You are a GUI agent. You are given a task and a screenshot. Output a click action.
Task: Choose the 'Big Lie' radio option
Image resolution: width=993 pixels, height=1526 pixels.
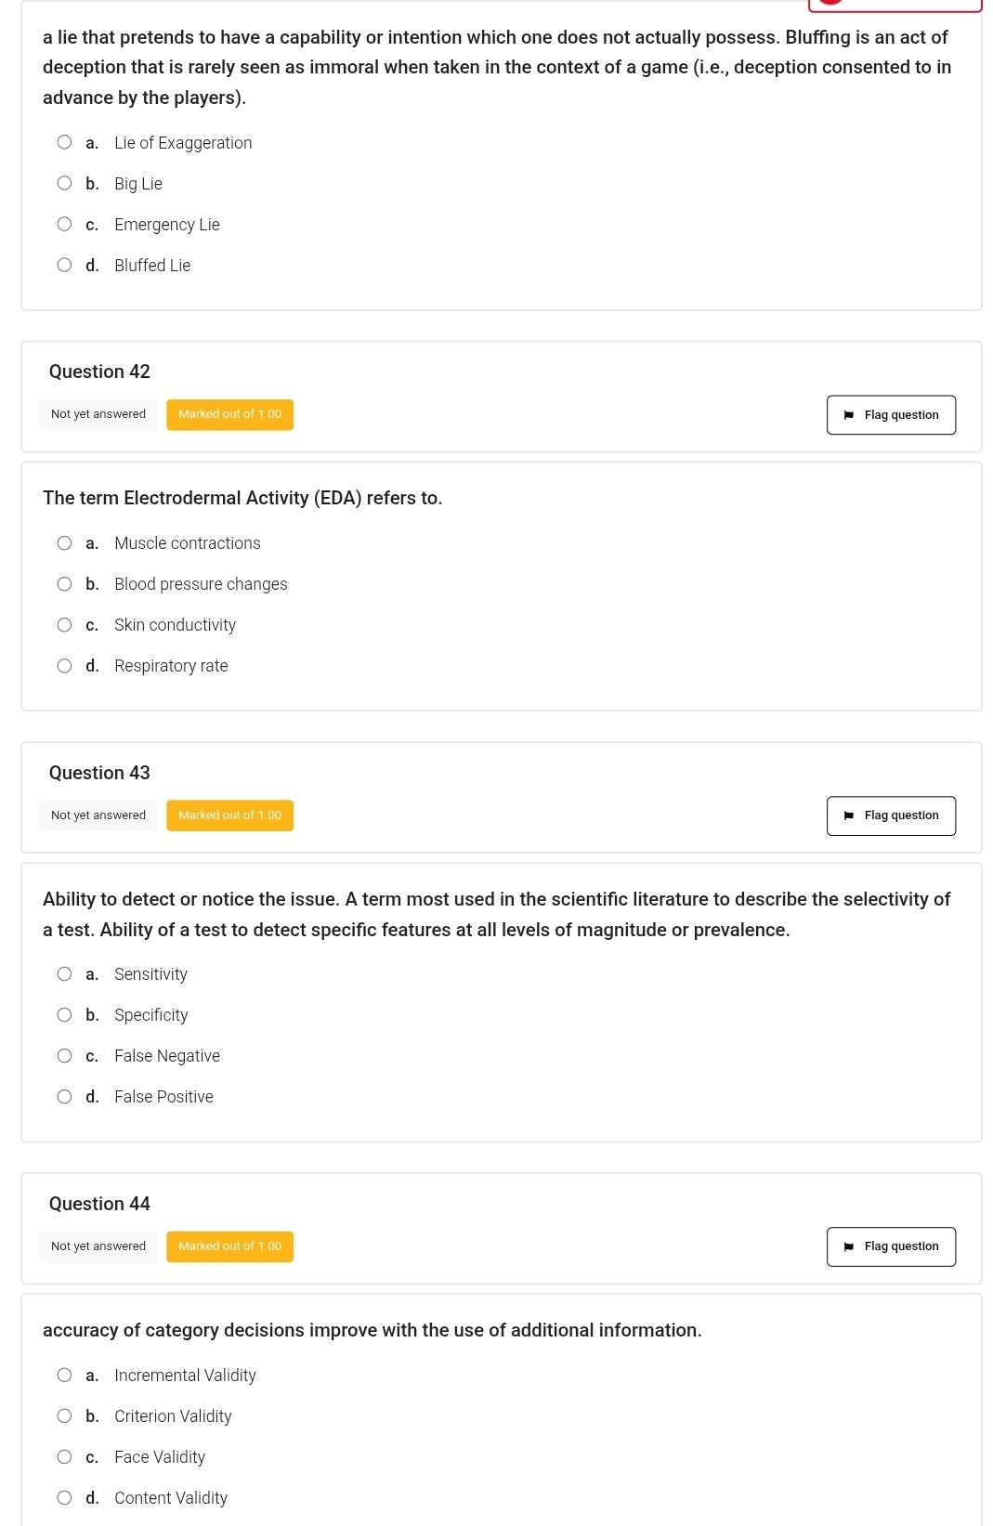[x=64, y=183]
